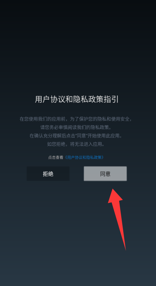Reject the user agreement via 拒绝
The height and width of the screenshot is (286, 156).
pos(48,174)
